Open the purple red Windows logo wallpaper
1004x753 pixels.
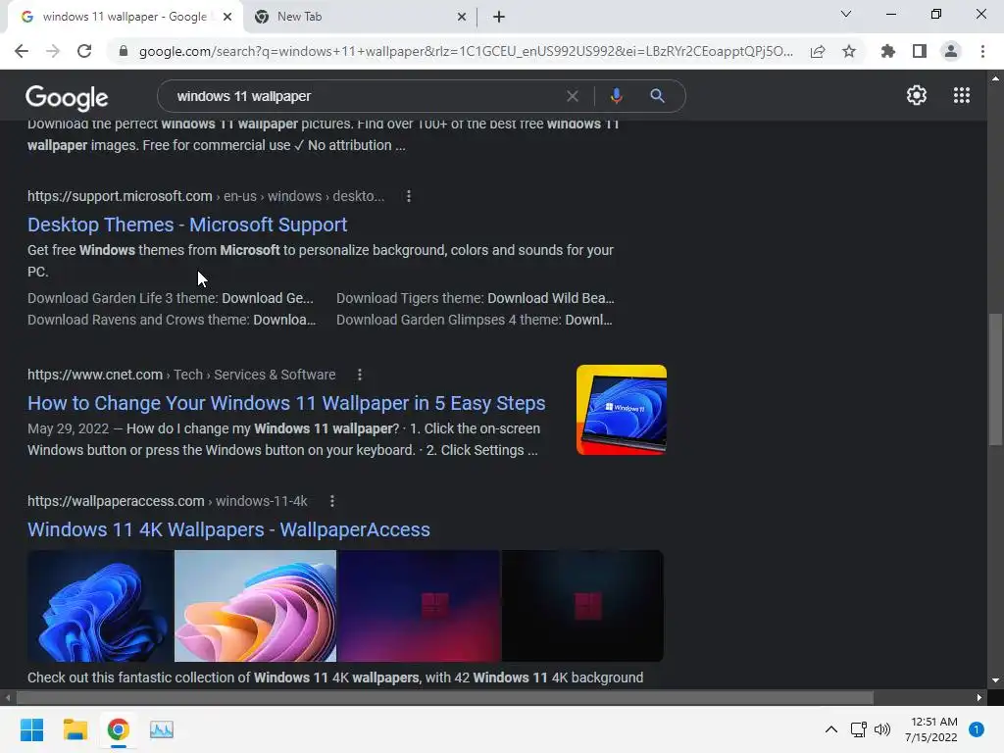coord(419,606)
